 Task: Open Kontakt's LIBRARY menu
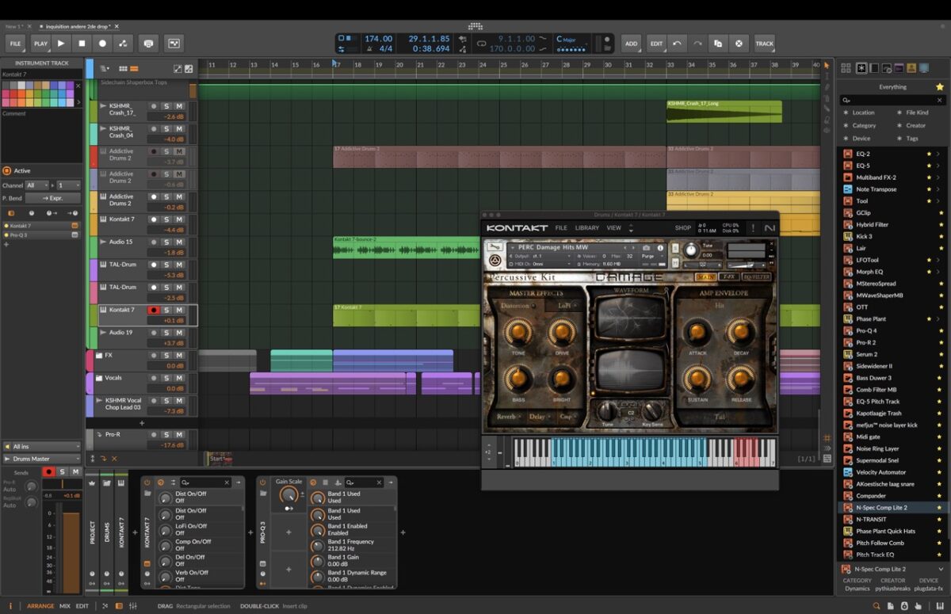point(586,227)
